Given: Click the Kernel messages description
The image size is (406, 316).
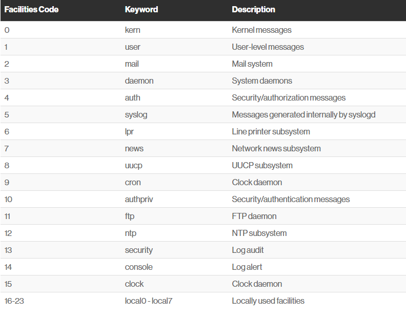Looking at the screenshot, I should (261, 30).
